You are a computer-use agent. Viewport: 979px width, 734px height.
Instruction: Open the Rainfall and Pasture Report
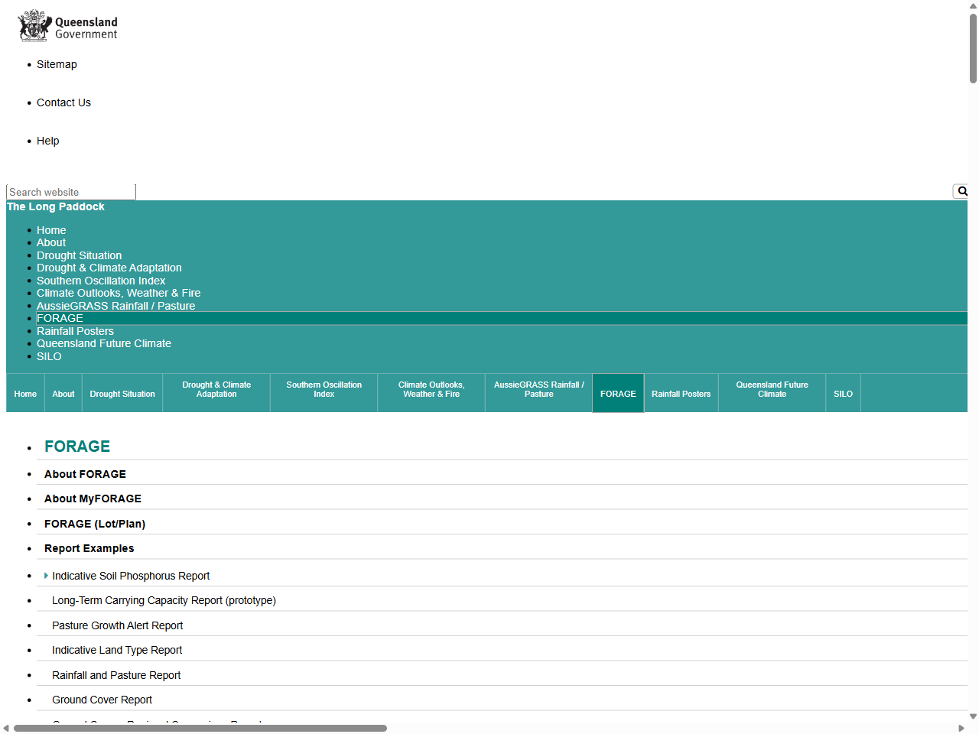coord(115,675)
